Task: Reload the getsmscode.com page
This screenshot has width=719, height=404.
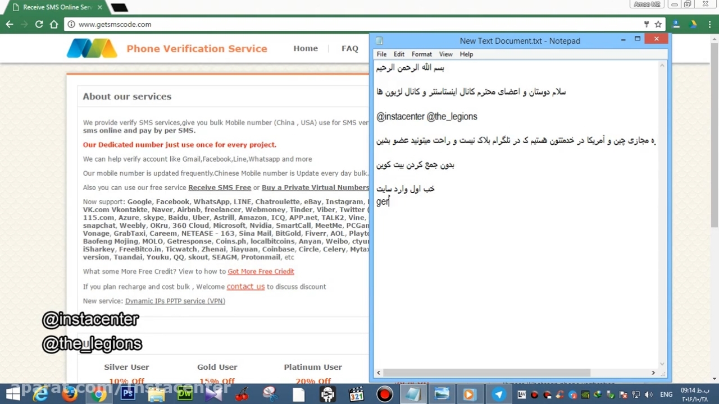Action: [39, 24]
